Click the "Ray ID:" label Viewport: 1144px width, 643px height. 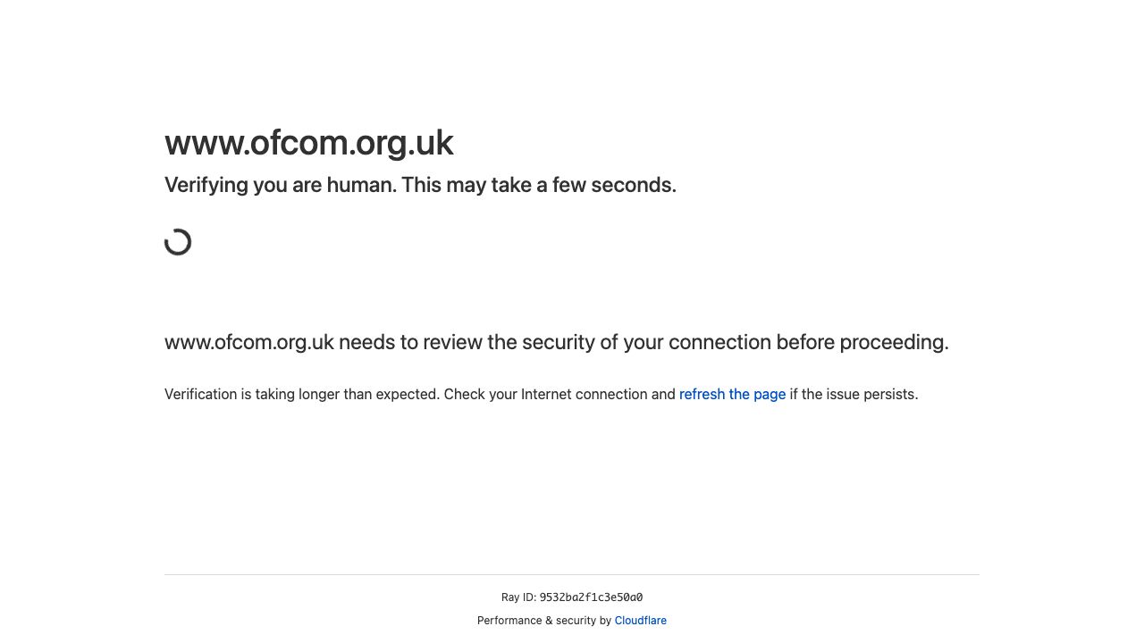point(518,597)
